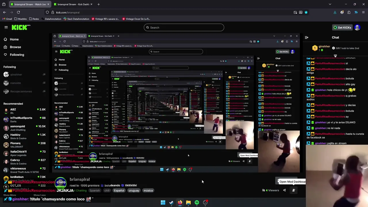Click the KICK beta logo
The height and width of the screenshot is (207, 368).
21,27
